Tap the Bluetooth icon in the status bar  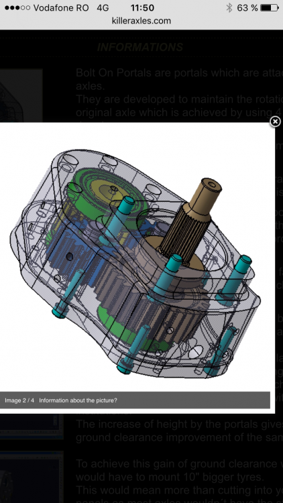229,7
